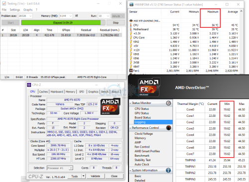Screen dimensions: 249x182
Task: Click the Tools button in CPU-Z
Action: tap(75, 176)
